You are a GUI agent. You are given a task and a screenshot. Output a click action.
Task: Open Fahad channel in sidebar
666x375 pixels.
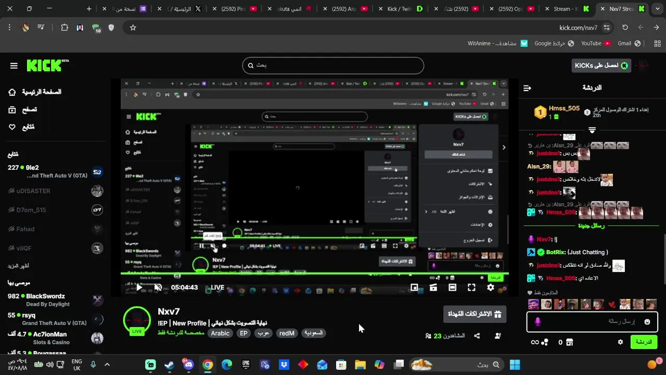(x=55, y=229)
